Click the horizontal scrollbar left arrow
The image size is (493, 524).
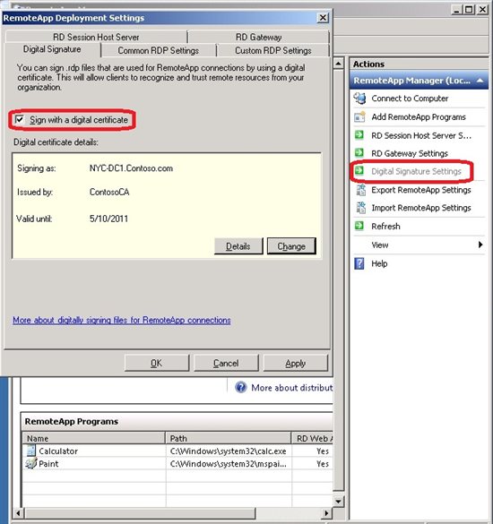[x=19, y=512]
